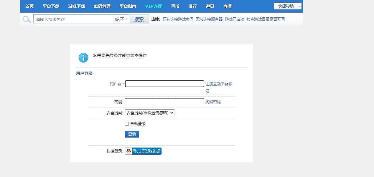This screenshot has height=177, width=374.
Task: Click the magnifying glass search icon
Action: click(27, 19)
